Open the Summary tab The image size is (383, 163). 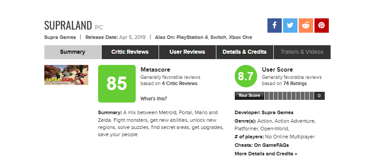click(73, 52)
